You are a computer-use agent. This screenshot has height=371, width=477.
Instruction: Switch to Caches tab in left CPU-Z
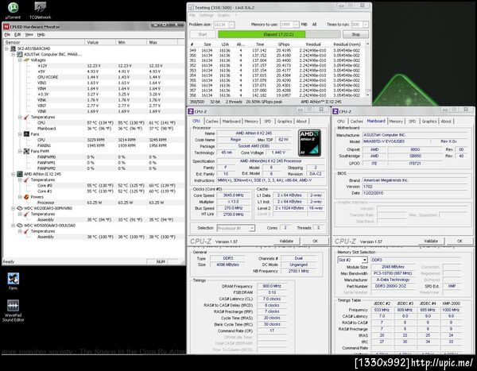click(x=211, y=122)
